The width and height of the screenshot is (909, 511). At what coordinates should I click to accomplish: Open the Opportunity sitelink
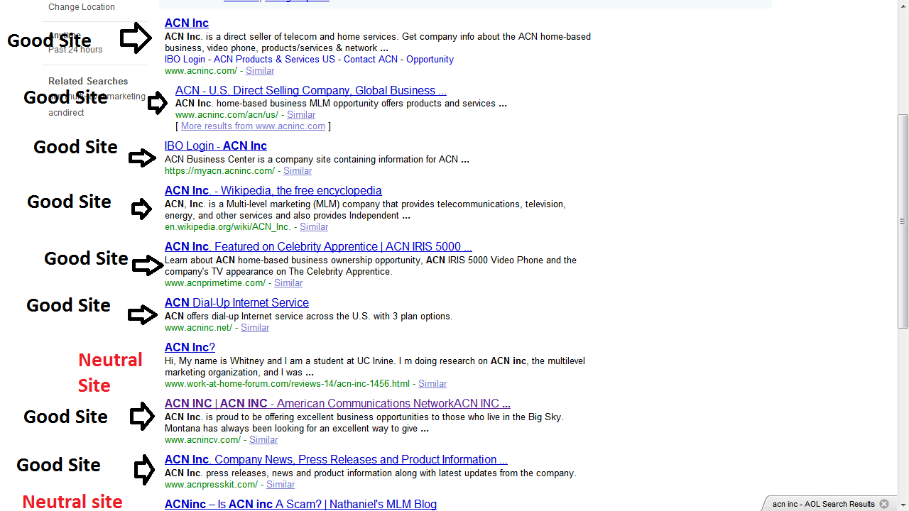430,60
